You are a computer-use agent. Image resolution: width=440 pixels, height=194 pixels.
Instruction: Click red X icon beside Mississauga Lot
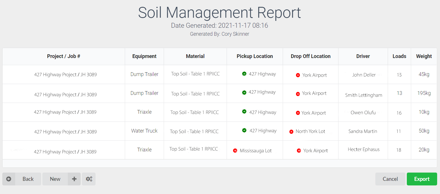coord(235,151)
